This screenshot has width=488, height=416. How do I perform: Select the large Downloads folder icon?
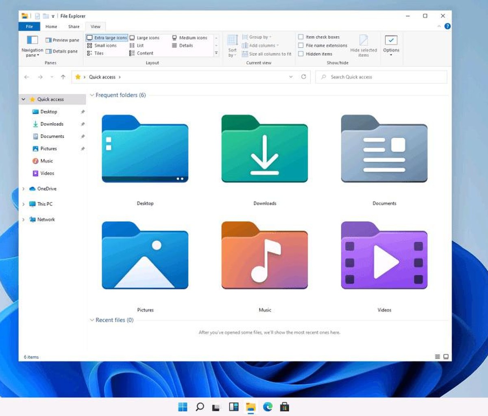tap(264, 149)
